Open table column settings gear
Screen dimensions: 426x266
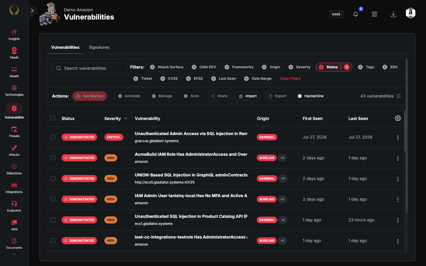(x=398, y=118)
